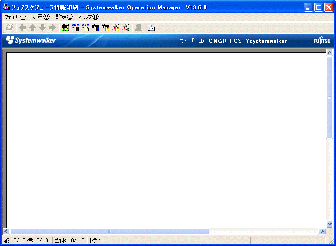This screenshot has width=336, height=246.
Task: Click the blue-book table list icon
Action: (95, 28)
